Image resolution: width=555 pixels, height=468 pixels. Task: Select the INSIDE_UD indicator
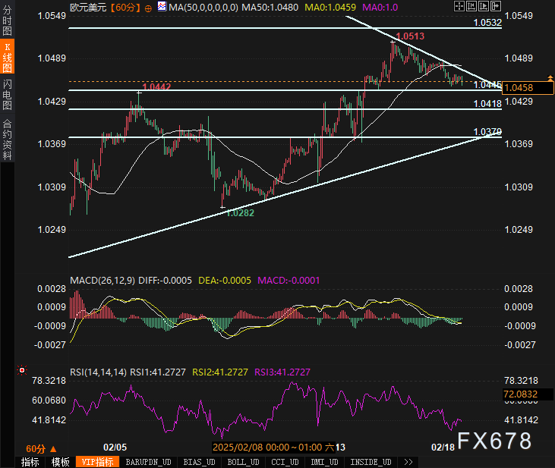[x=370, y=462]
